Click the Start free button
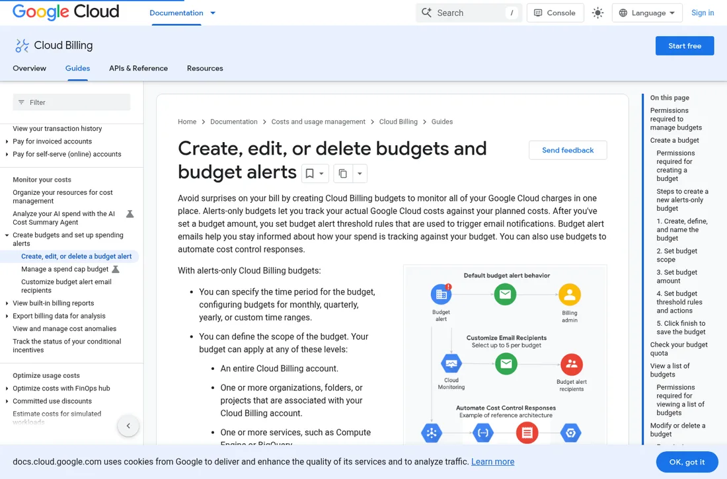 (684, 46)
